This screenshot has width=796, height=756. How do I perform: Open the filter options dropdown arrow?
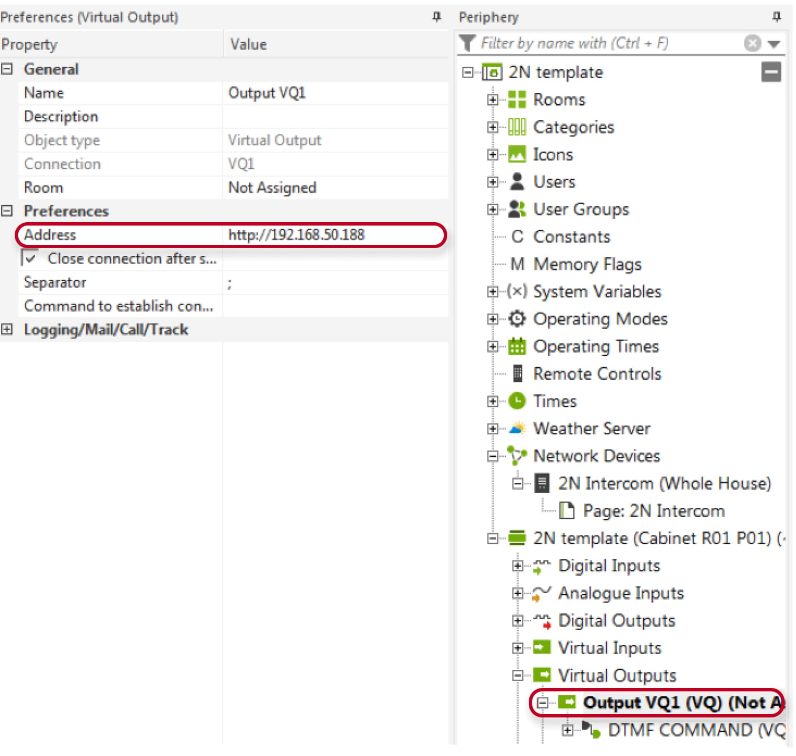click(x=774, y=44)
